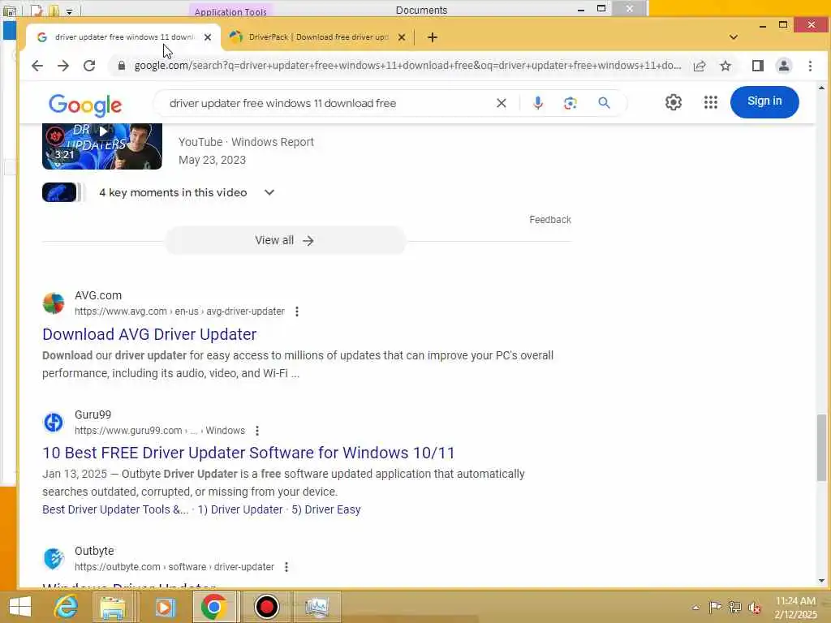Play the 3:21 driver updaters video thumbnail
Image resolution: width=831 pixels, height=623 pixels.
click(102, 147)
